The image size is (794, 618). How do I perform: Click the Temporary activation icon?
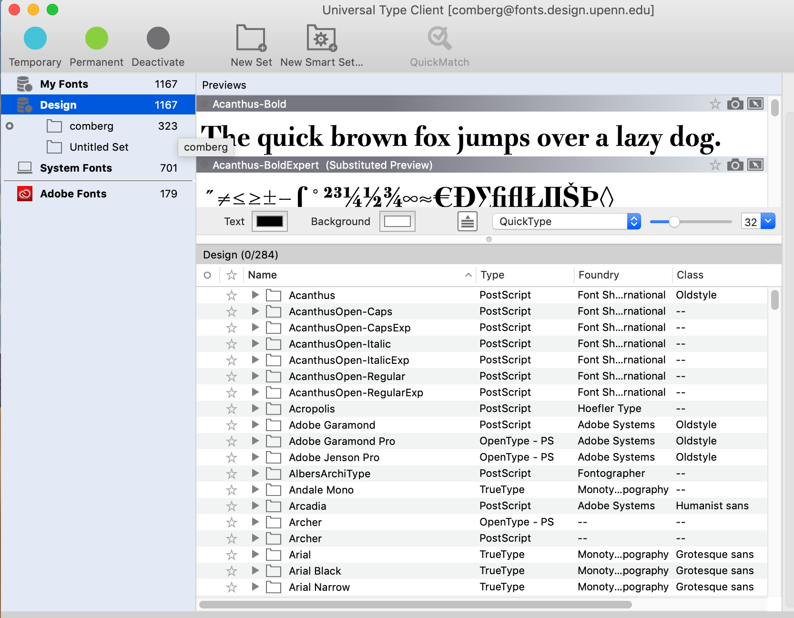tap(35, 39)
